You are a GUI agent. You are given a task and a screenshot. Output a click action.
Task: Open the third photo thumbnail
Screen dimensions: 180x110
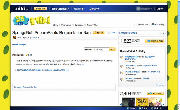point(156,102)
